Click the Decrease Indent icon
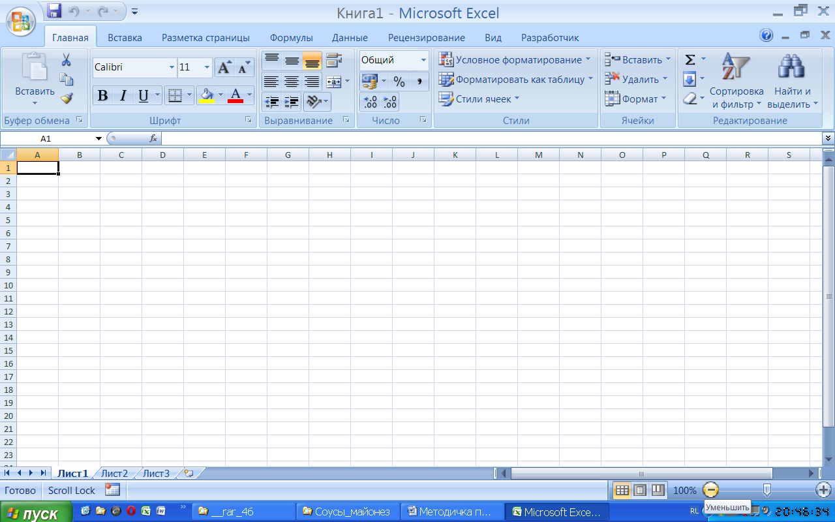Viewport: 835px width, 522px height. click(x=271, y=102)
